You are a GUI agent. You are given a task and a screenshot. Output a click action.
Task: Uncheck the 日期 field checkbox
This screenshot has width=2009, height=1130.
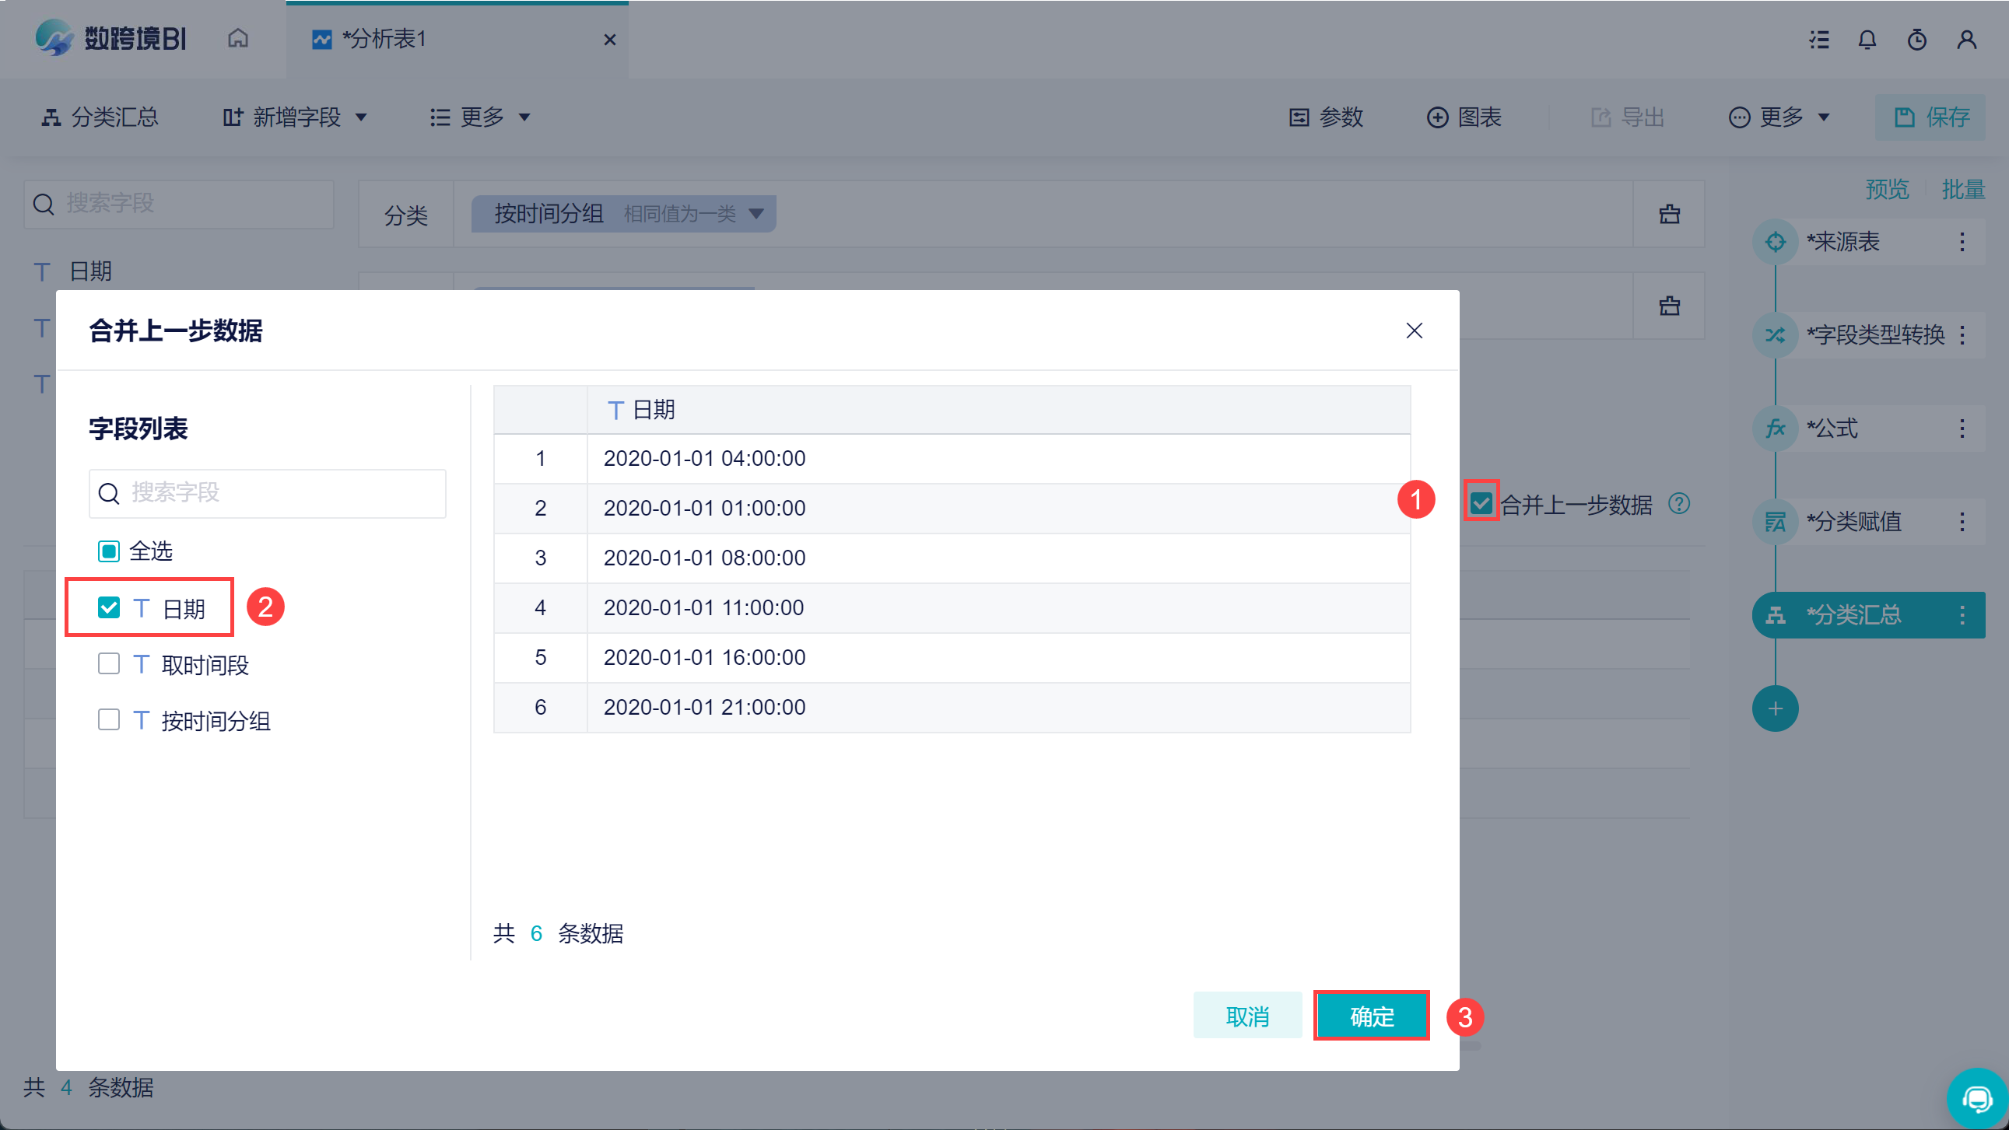pos(109,608)
